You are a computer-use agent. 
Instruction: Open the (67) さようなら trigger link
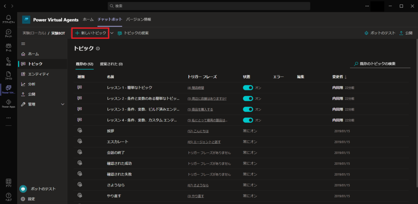198,185
